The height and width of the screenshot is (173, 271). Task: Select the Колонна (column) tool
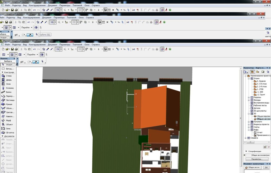click(x=8, y=88)
